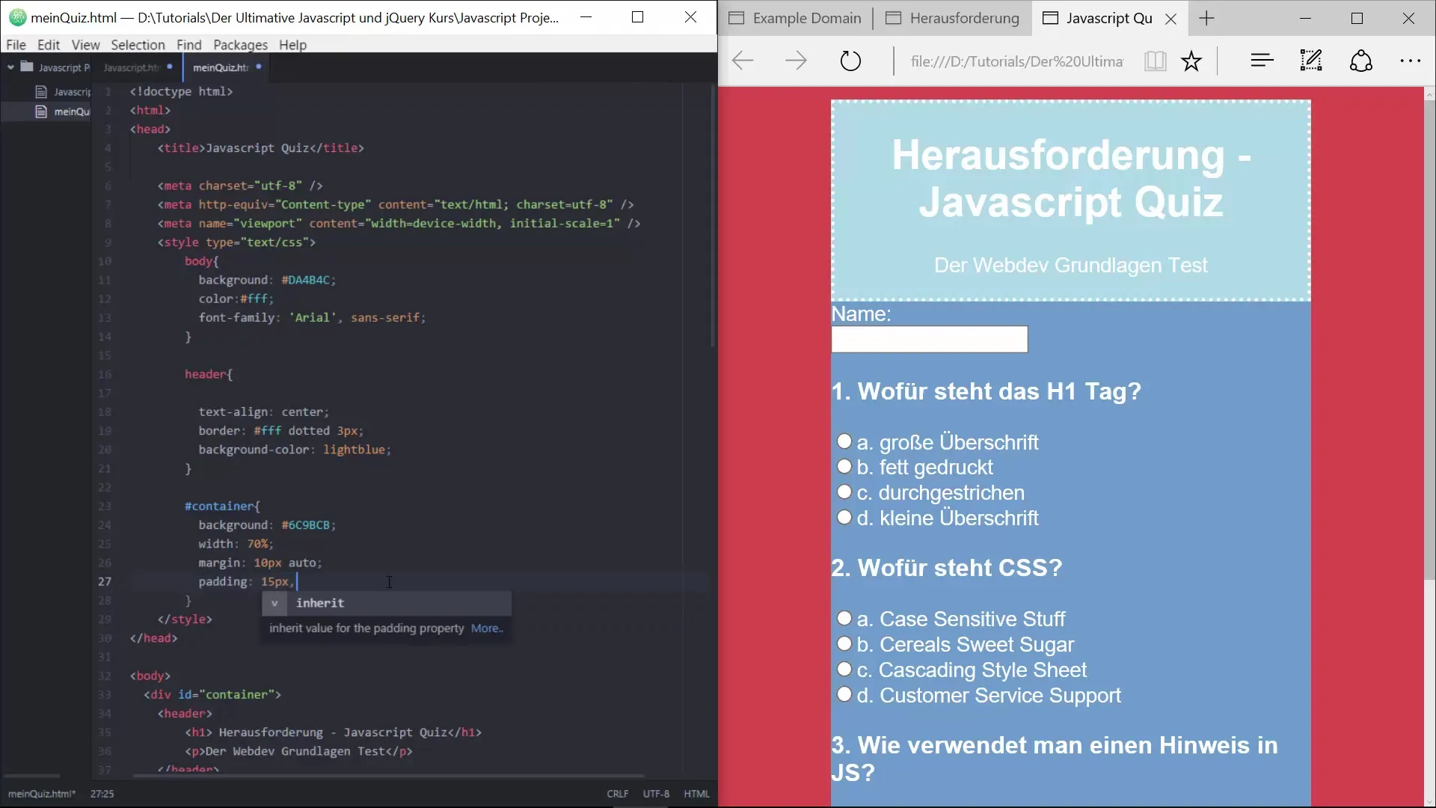Click the Atom editor horizontal scrollbar

[389, 776]
